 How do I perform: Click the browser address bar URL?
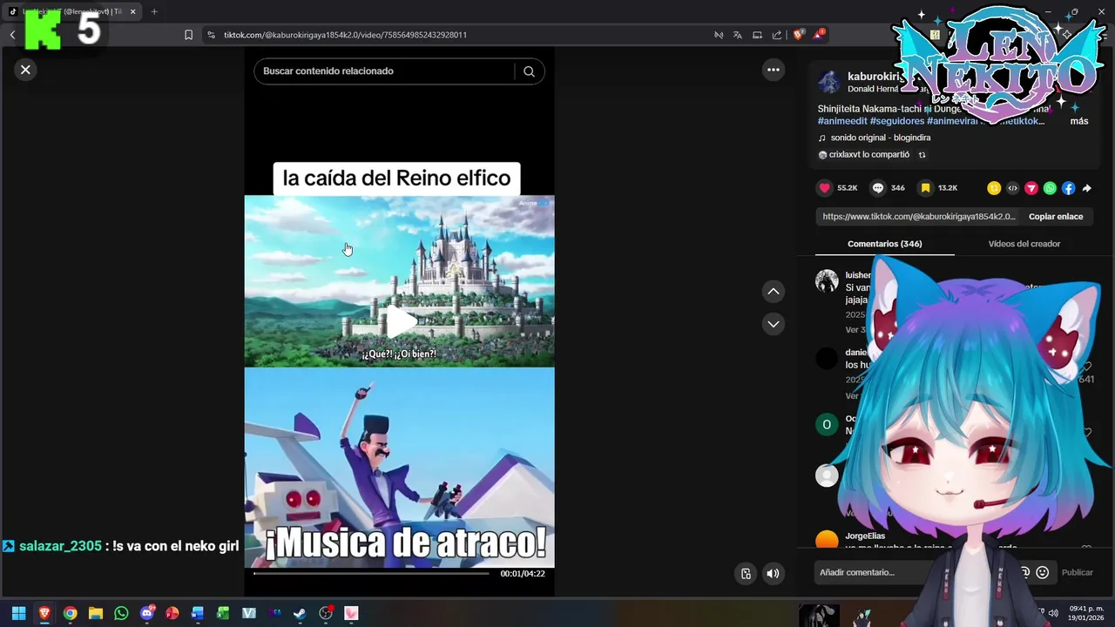coord(345,35)
